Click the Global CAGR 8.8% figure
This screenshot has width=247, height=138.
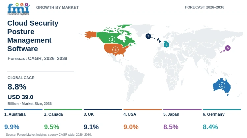[x=17, y=87]
